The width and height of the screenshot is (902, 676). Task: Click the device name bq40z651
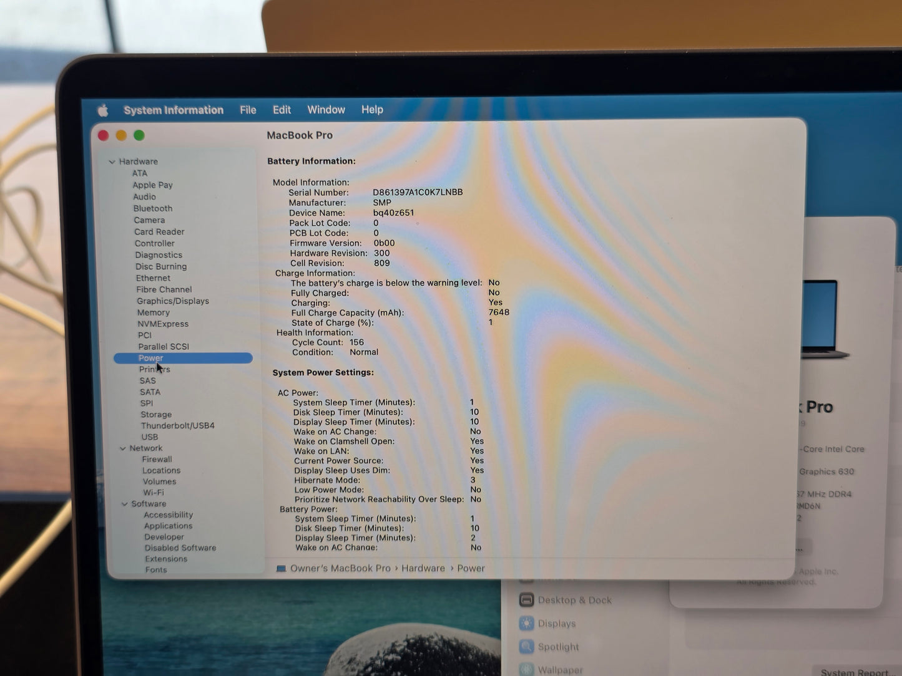pyautogui.click(x=393, y=213)
